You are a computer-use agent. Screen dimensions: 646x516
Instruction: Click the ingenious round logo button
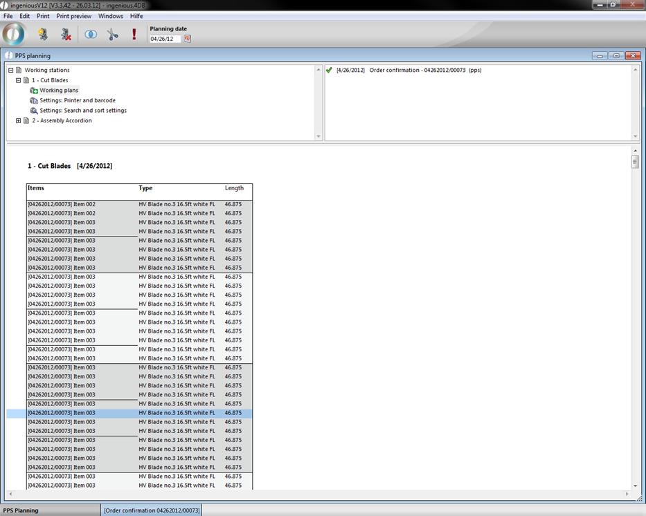[14, 34]
